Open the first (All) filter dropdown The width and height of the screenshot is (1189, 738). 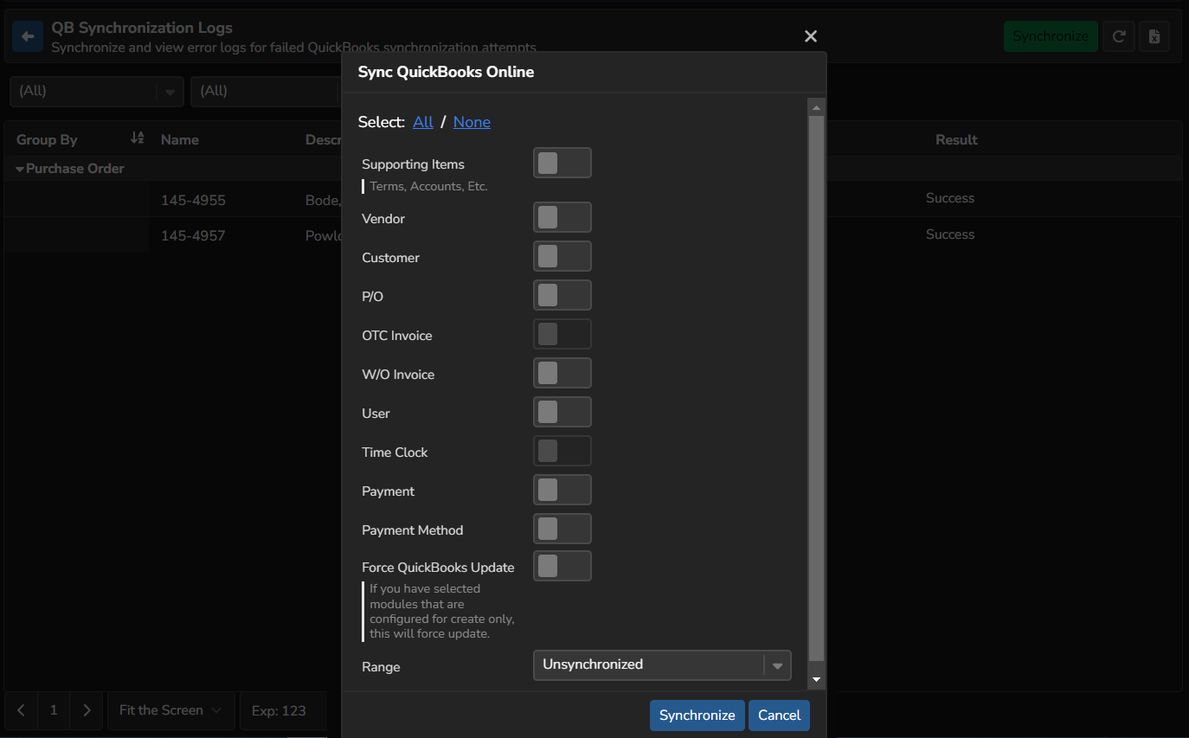[95, 91]
